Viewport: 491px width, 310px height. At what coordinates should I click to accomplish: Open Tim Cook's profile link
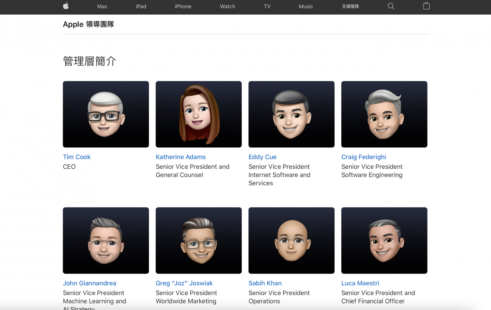click(77, 157)
